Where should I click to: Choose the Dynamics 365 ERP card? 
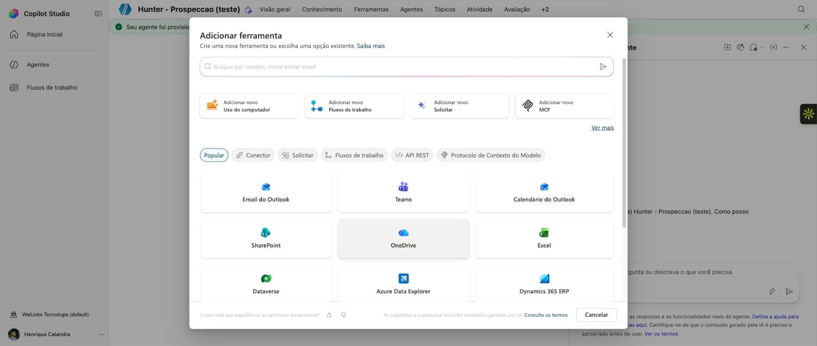pos(544,283)
